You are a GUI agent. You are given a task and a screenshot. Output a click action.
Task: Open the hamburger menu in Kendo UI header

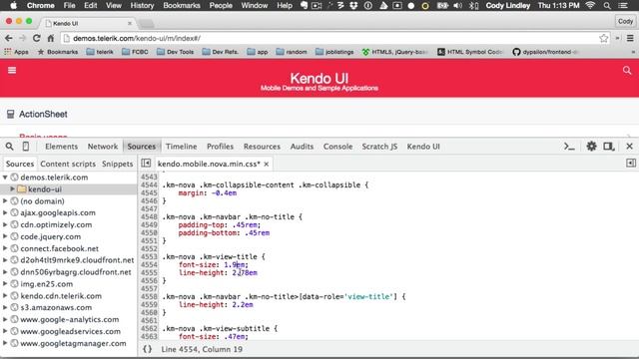pyautogui.click(x=12, y=71)
